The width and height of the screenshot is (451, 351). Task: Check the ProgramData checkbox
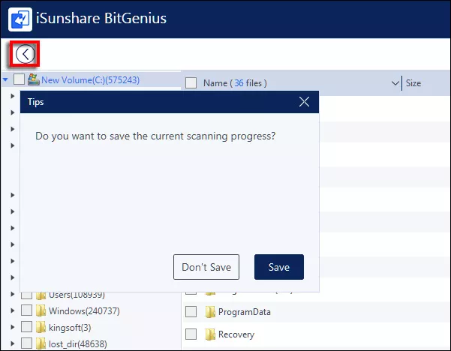(x=191, y=311)
